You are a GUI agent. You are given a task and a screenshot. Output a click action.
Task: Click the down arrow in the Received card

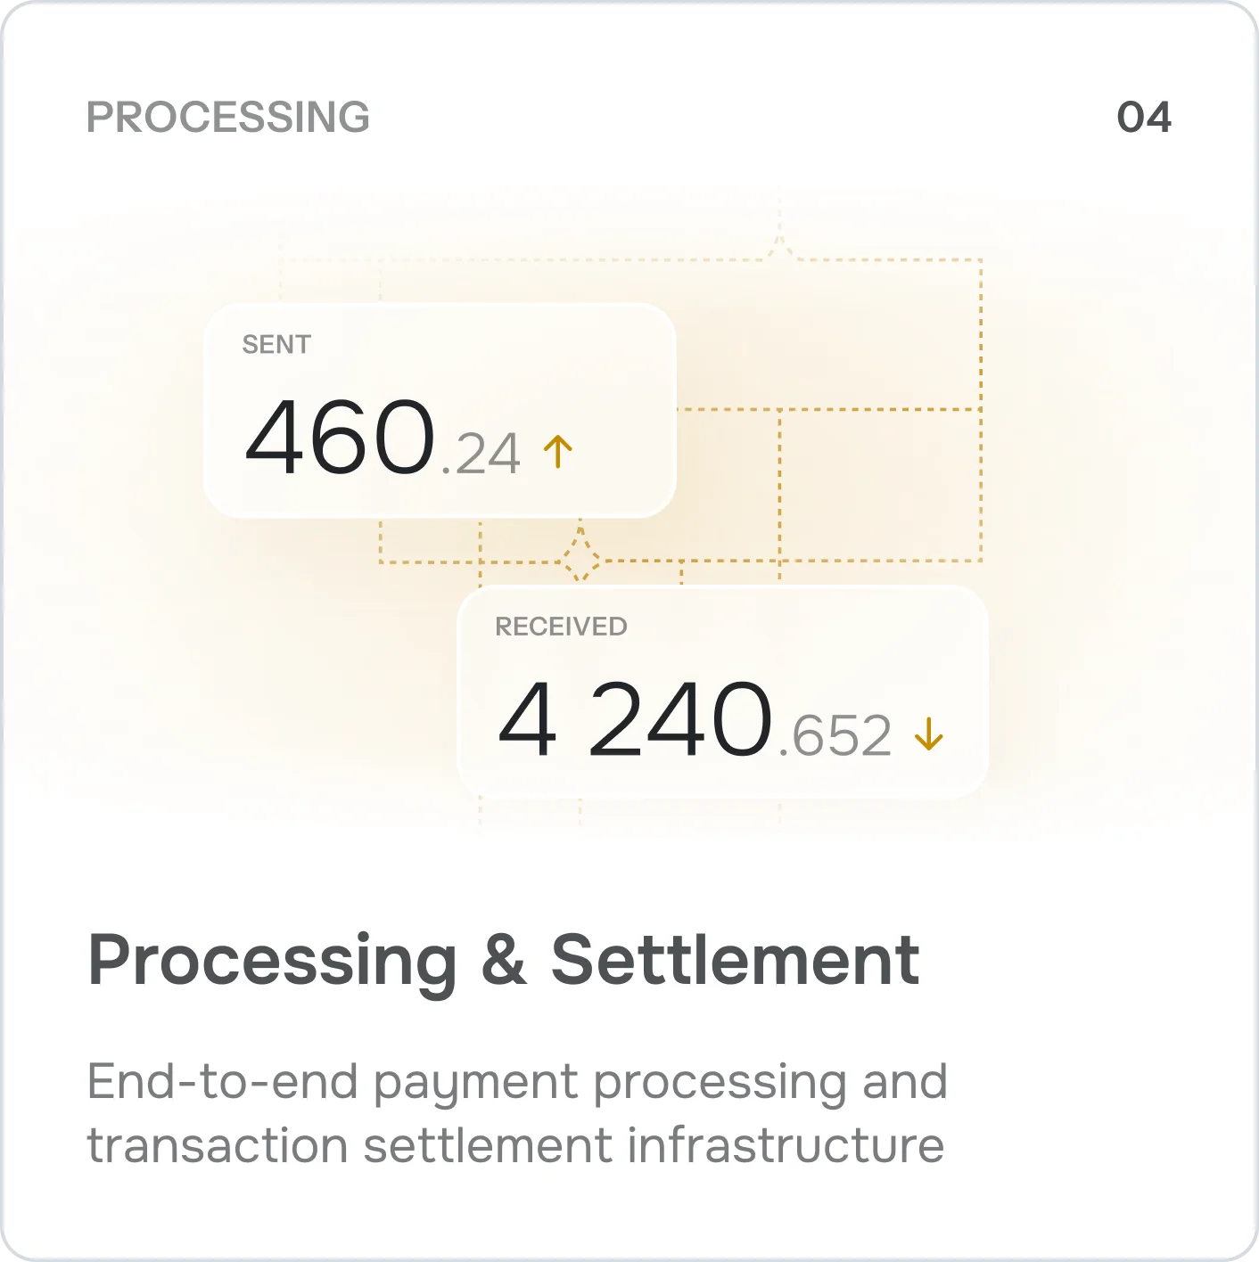tap(929, 734)
